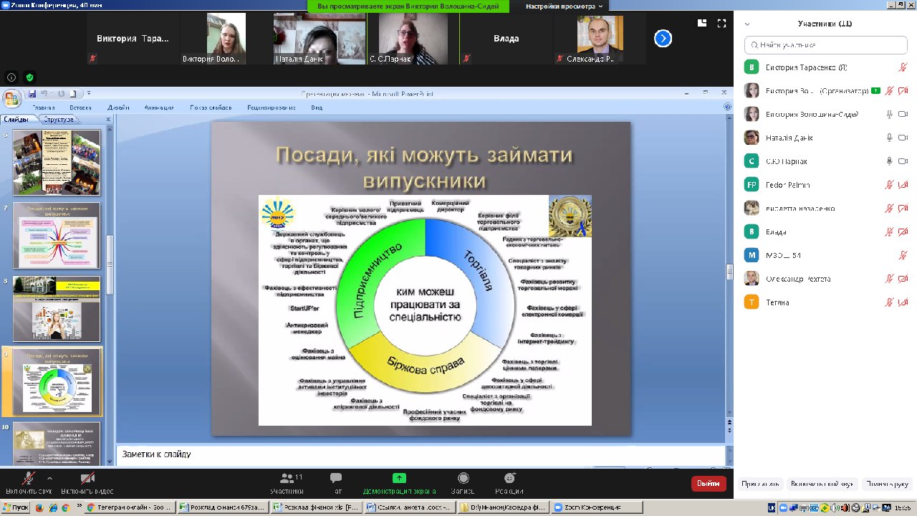
Task: Open the meeting information icon
Action: pyautogui.click(x=11, y=77)
